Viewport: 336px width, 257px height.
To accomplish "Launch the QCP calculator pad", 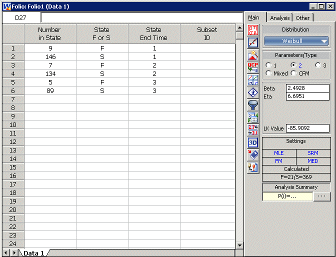I will pyautogui.click(x=253, y=67).
